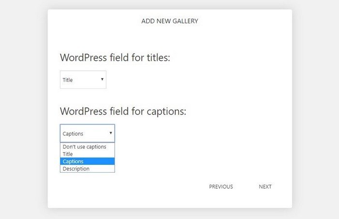Viewport: 339px width, 219px height.
Task: Click the arrow on the Title dropdown
Action: coord(102,79)
